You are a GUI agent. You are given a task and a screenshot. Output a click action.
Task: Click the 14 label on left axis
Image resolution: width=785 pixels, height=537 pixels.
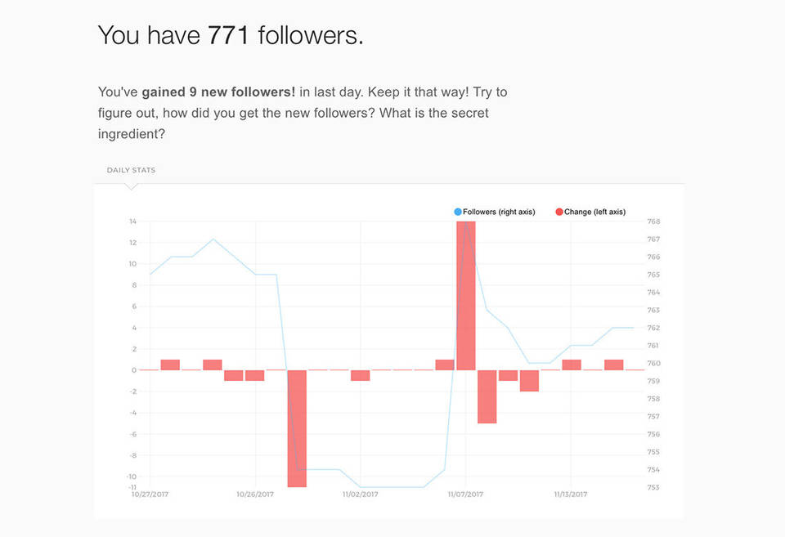[x=132, y=222]
